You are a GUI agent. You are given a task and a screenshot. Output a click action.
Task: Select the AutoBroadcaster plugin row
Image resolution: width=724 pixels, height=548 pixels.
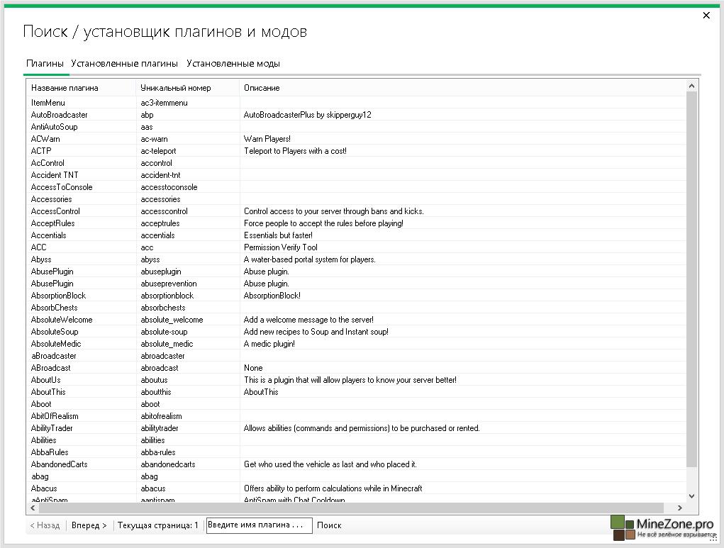click(60, 115)
